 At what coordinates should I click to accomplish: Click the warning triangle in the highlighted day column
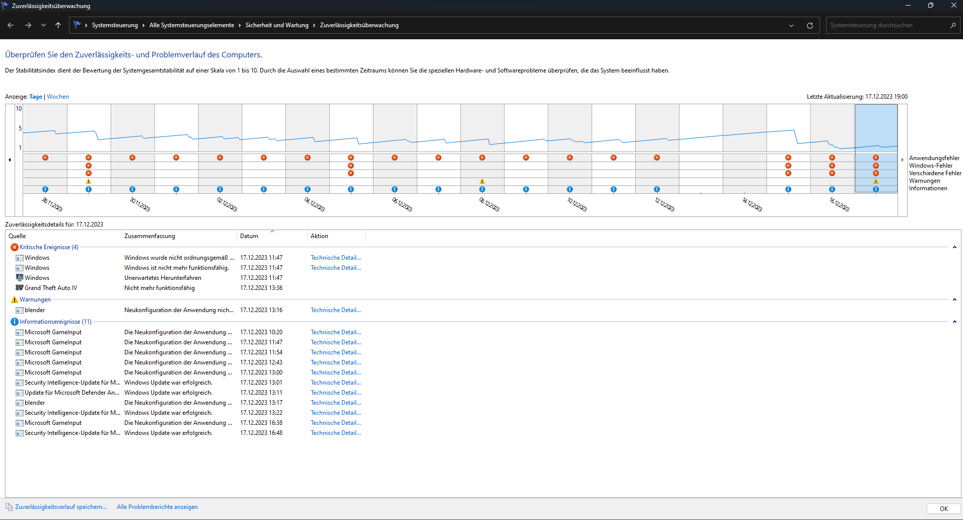tap(876, 181)
